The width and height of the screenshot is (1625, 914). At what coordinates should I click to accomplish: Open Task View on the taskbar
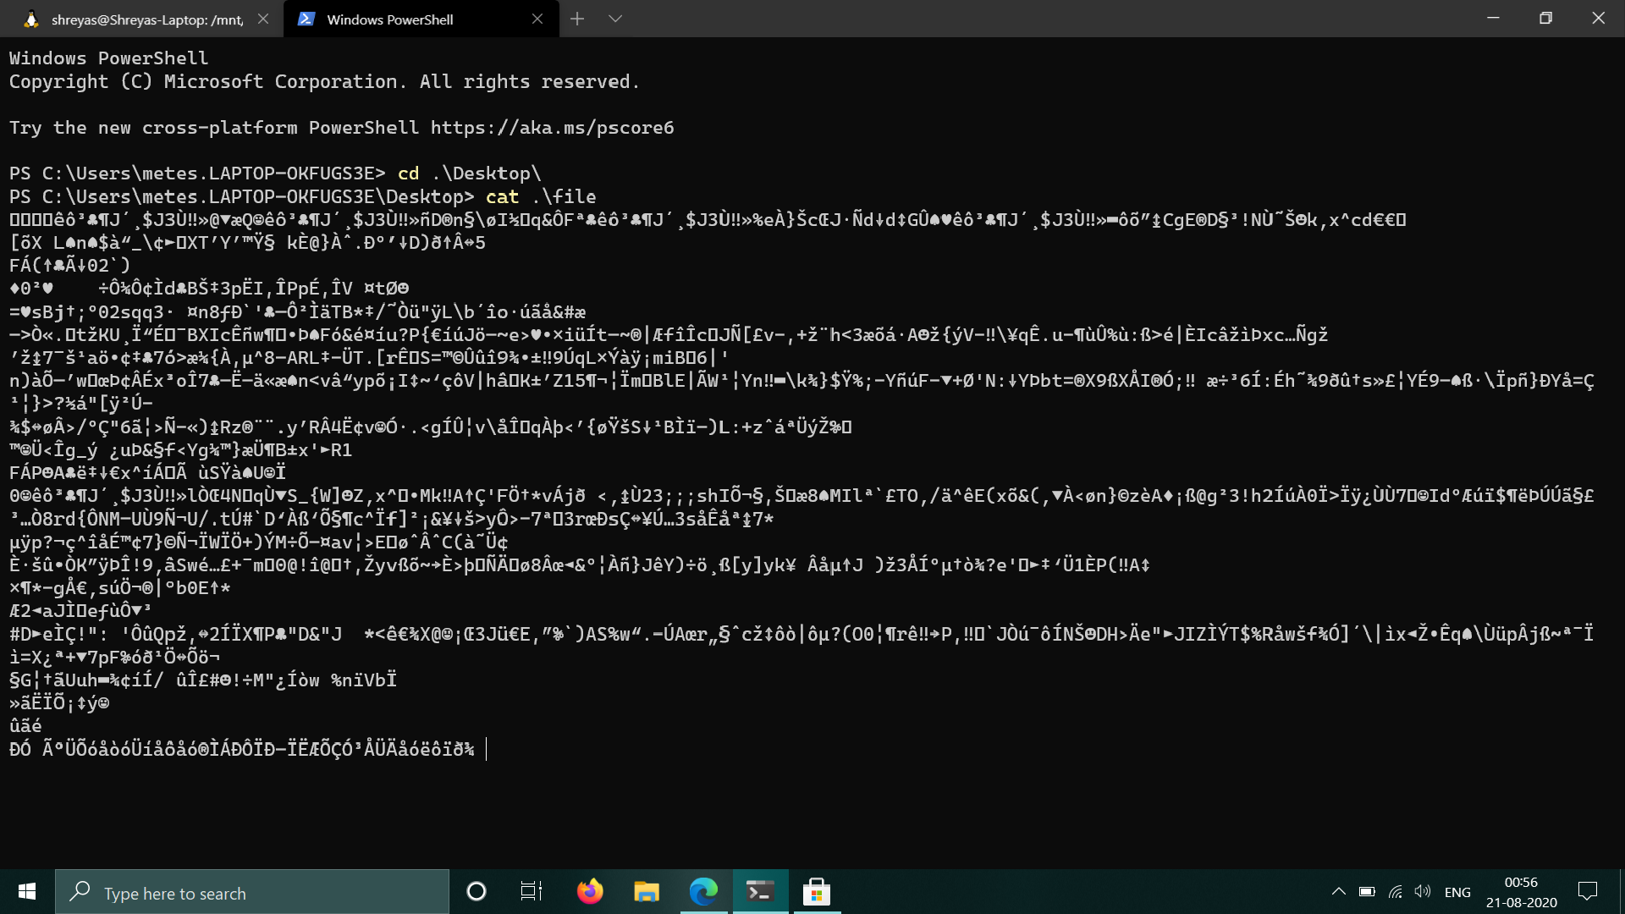(531, 891)
